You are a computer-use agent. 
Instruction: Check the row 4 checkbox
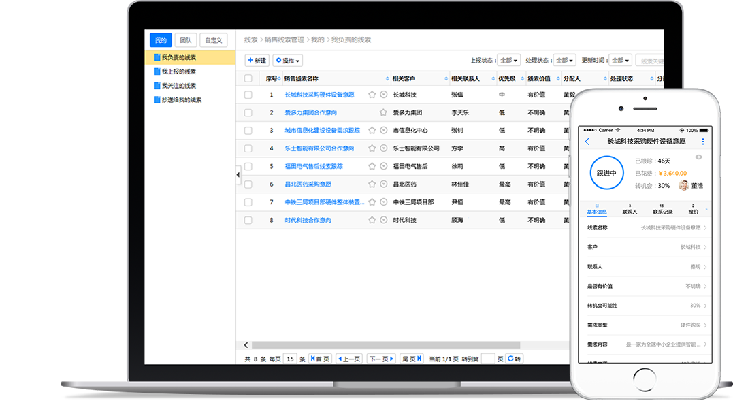(248, 148)
